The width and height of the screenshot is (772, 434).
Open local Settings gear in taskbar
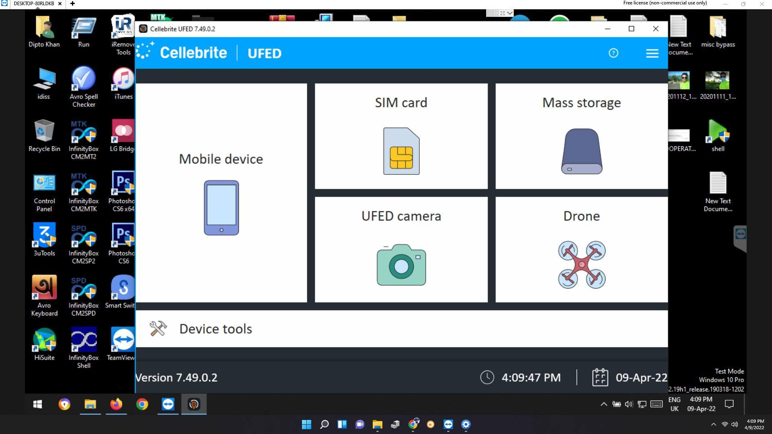(466, 424)
